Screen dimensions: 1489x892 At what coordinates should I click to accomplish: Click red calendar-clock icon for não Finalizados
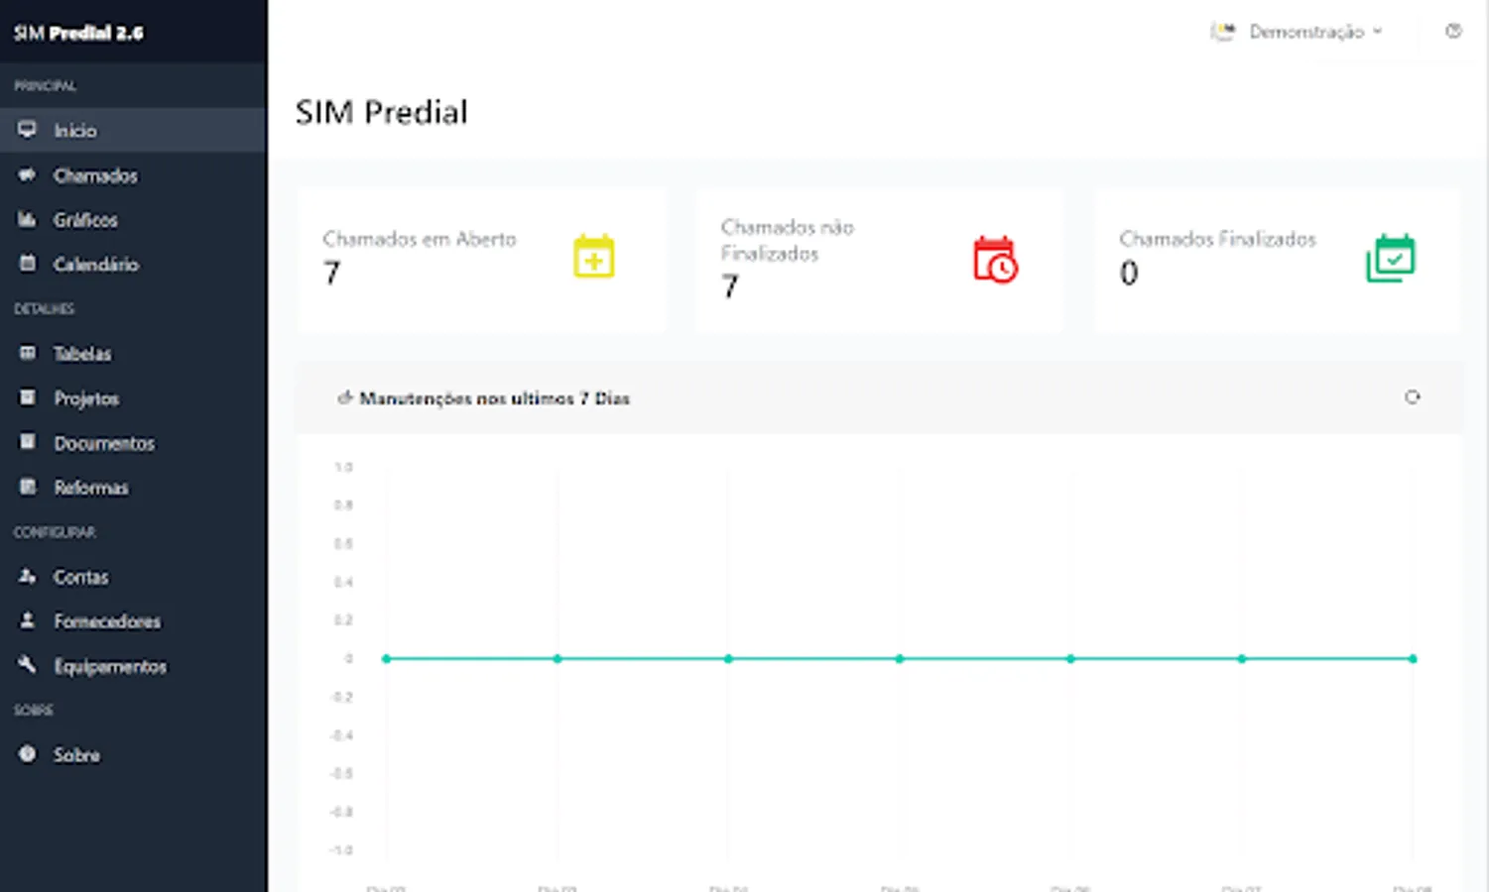pyautogui.click(x=995, y=260)
